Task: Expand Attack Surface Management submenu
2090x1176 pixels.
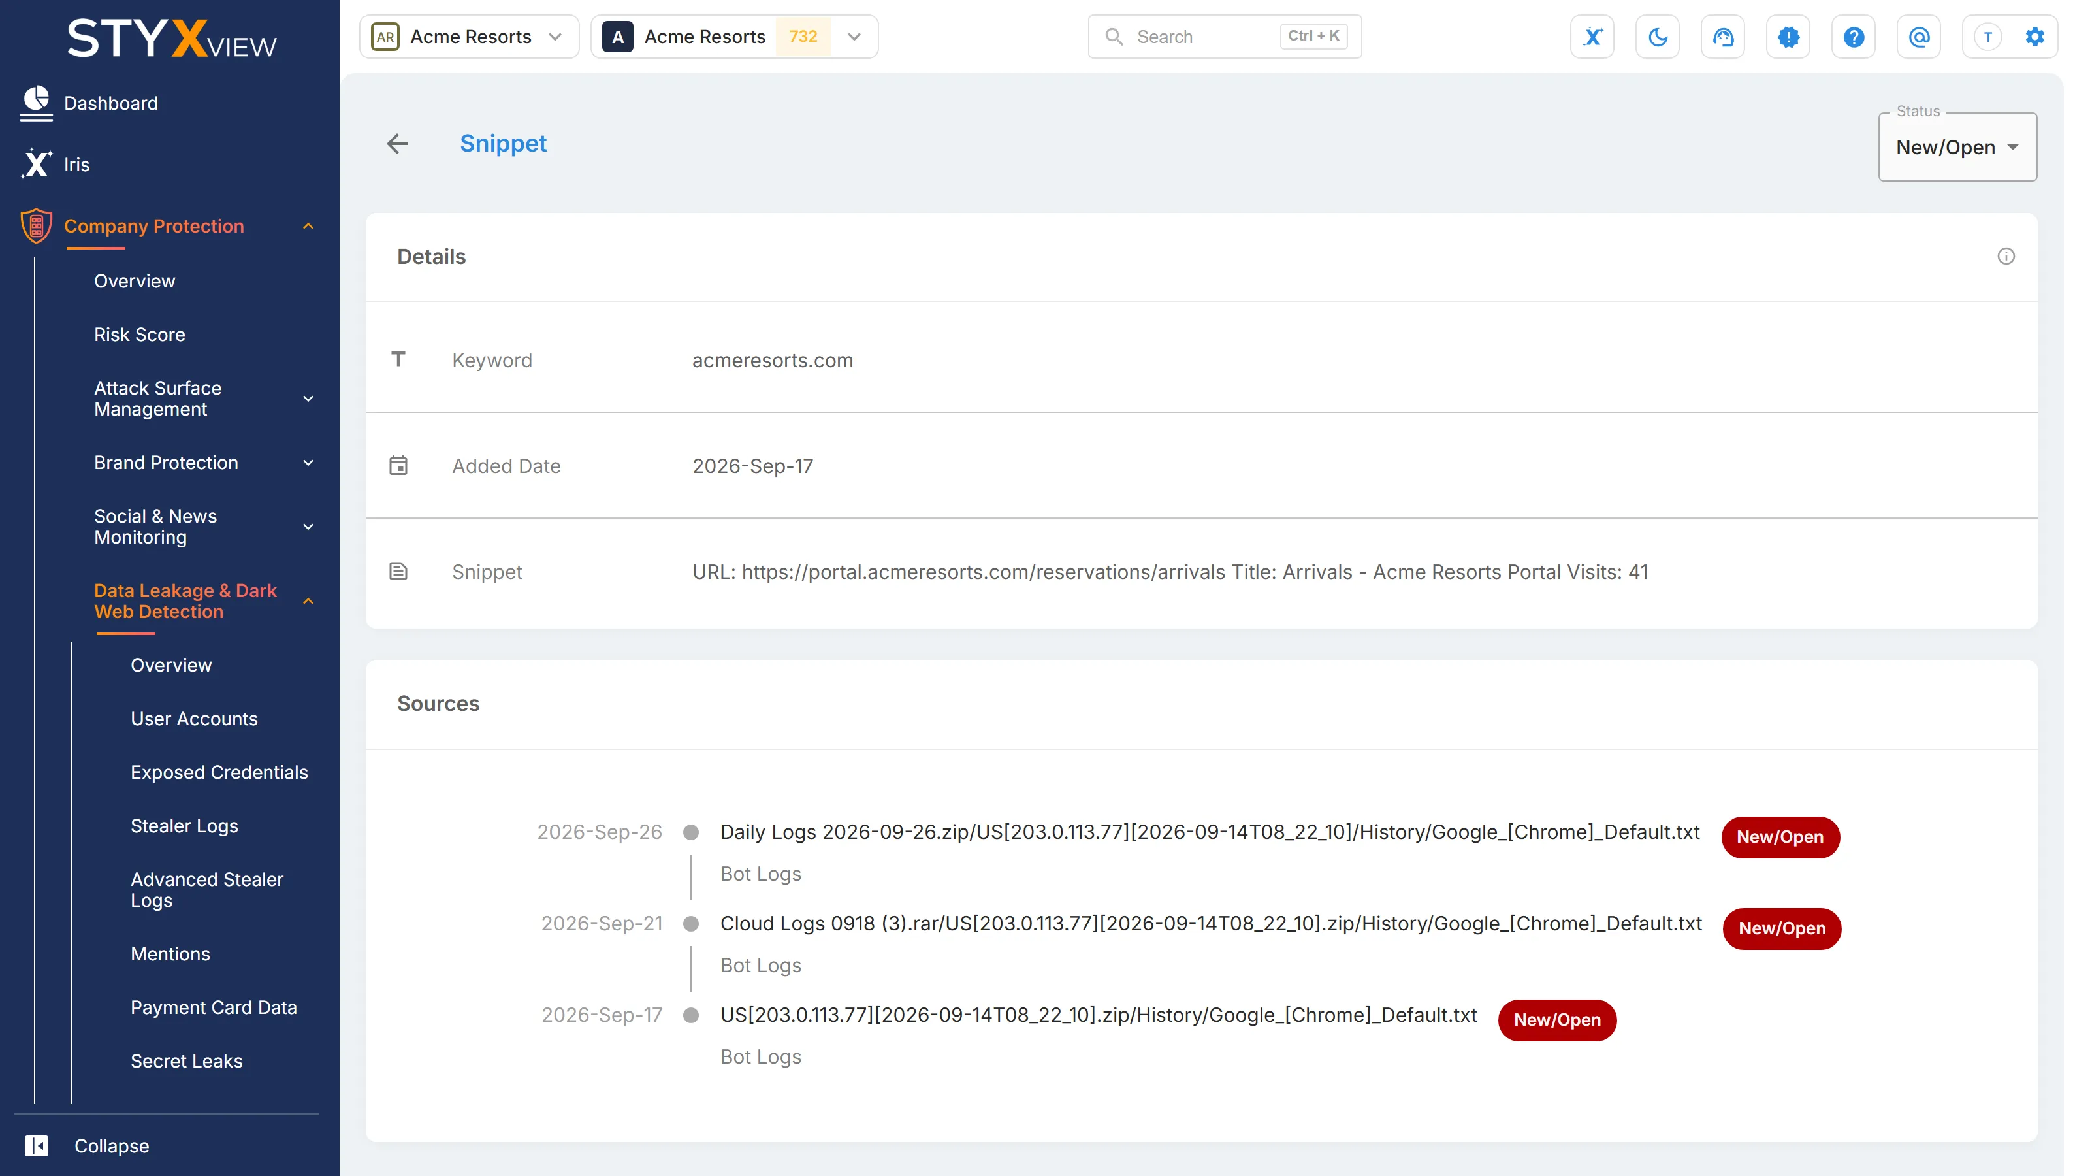Action: [308, 399]
